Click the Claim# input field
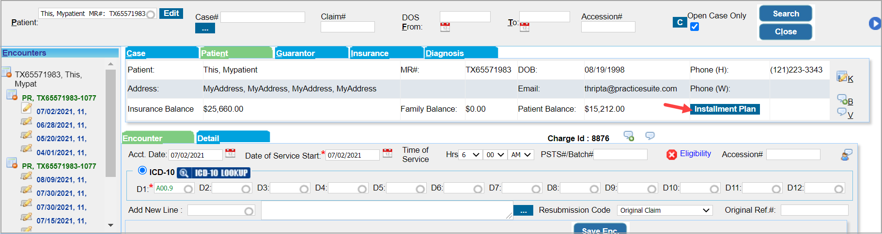 348,27
